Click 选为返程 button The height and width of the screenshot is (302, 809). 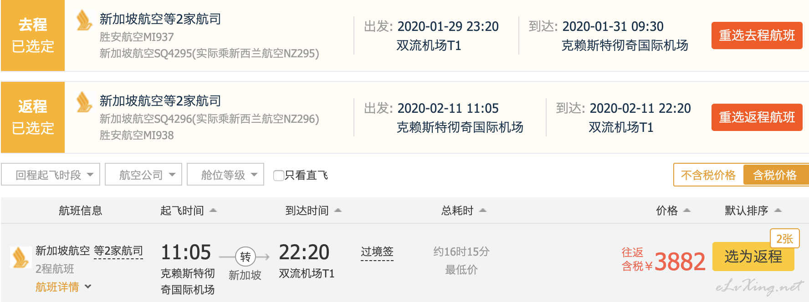coord(753,257)
